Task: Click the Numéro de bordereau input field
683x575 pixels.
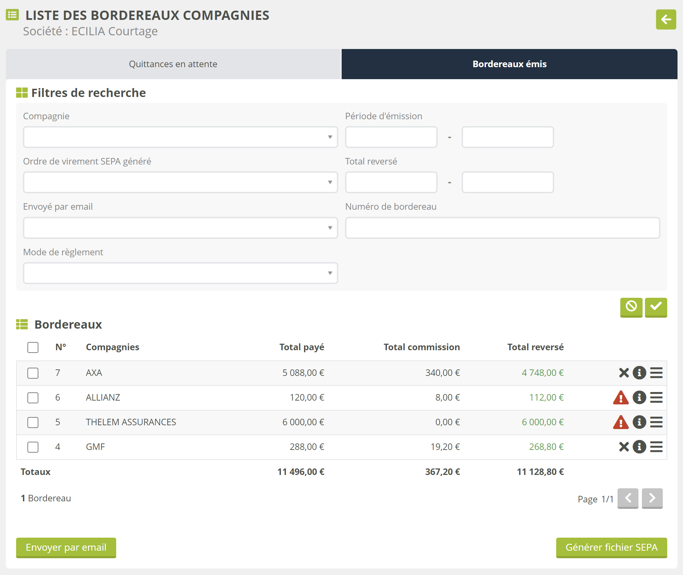Action: [x=502, y=228]
